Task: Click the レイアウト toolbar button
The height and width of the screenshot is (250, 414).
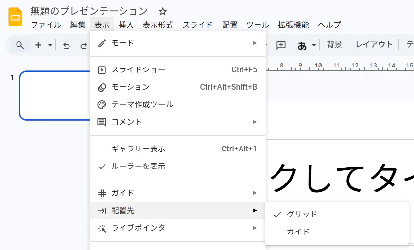Action: tap(374, 44)
